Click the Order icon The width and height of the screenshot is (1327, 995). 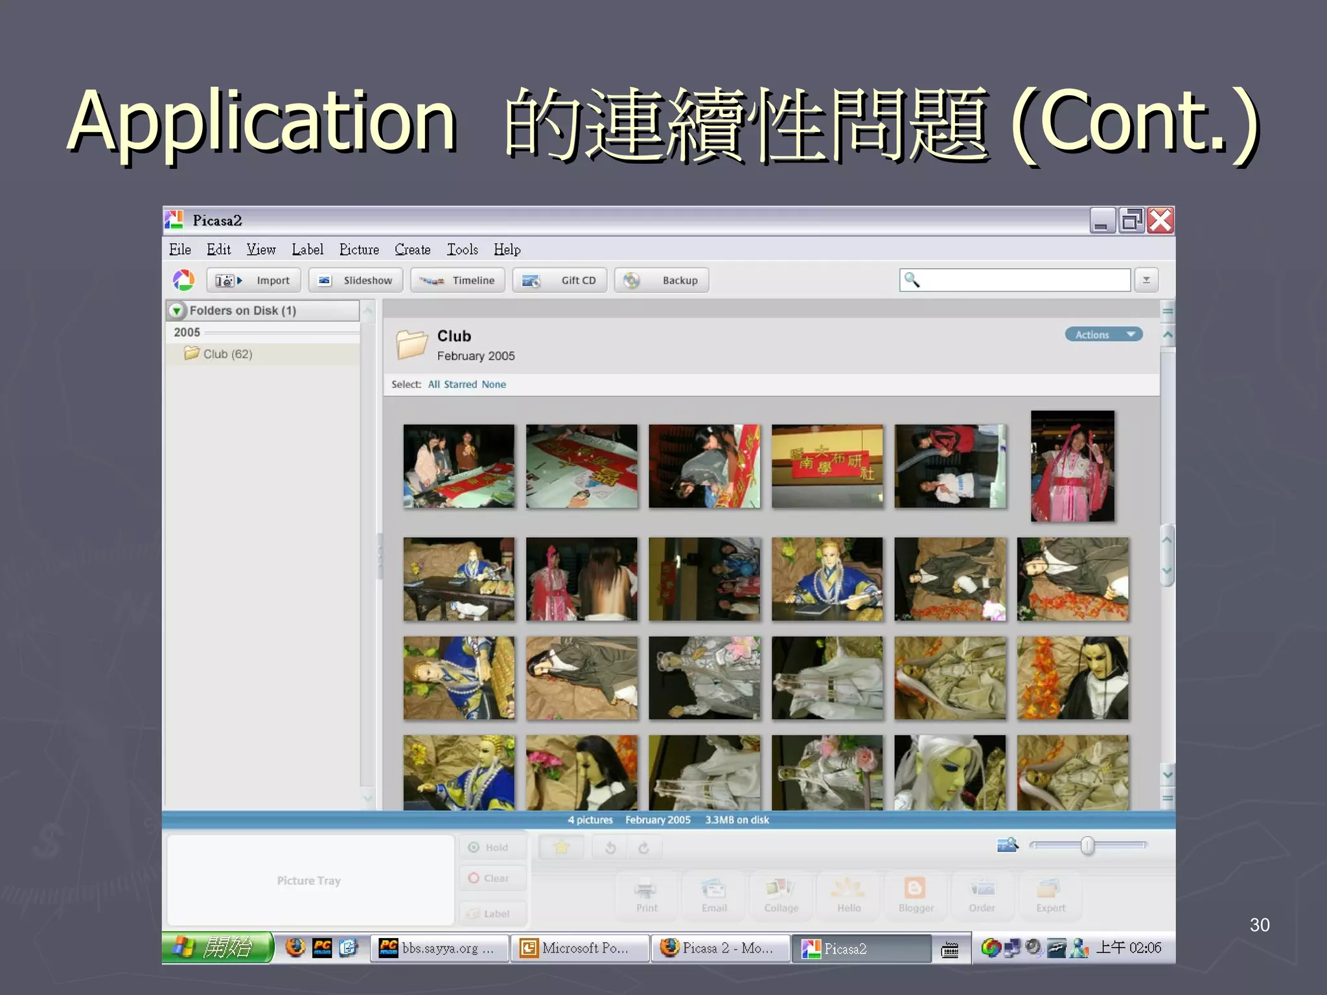983,895
